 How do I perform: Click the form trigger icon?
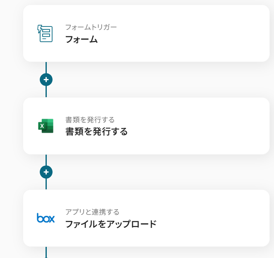pos(45,33)
